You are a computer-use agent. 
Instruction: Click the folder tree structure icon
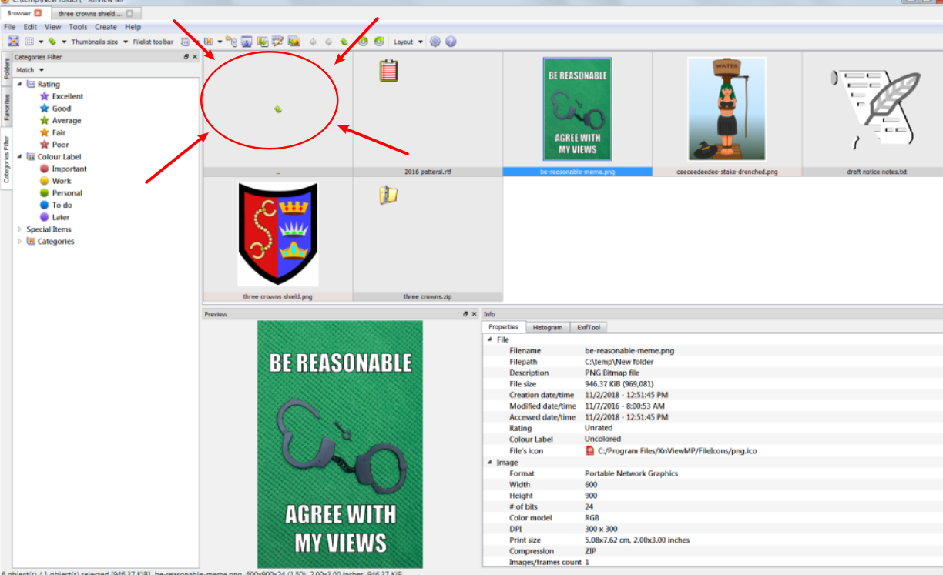pos(231,42)
